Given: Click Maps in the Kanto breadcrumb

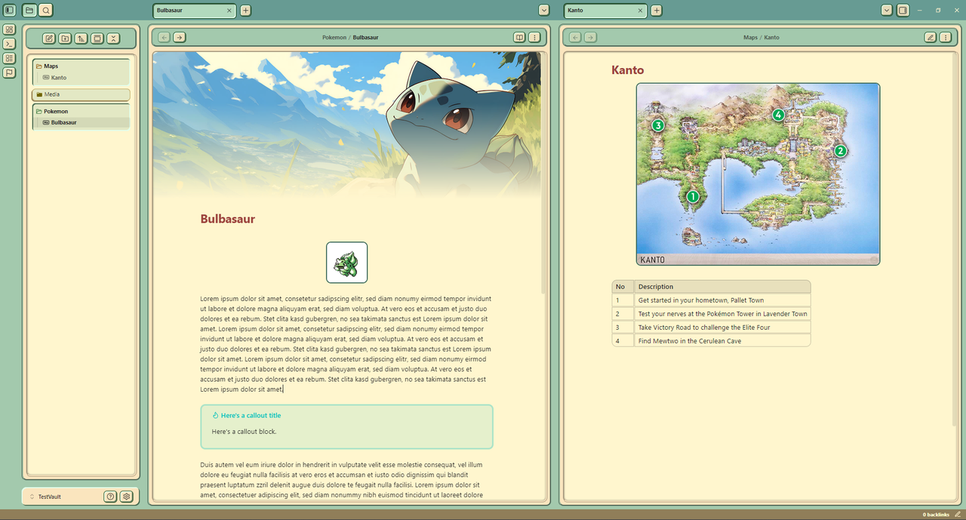Looking at the screenshot, I should click(750, 37).
